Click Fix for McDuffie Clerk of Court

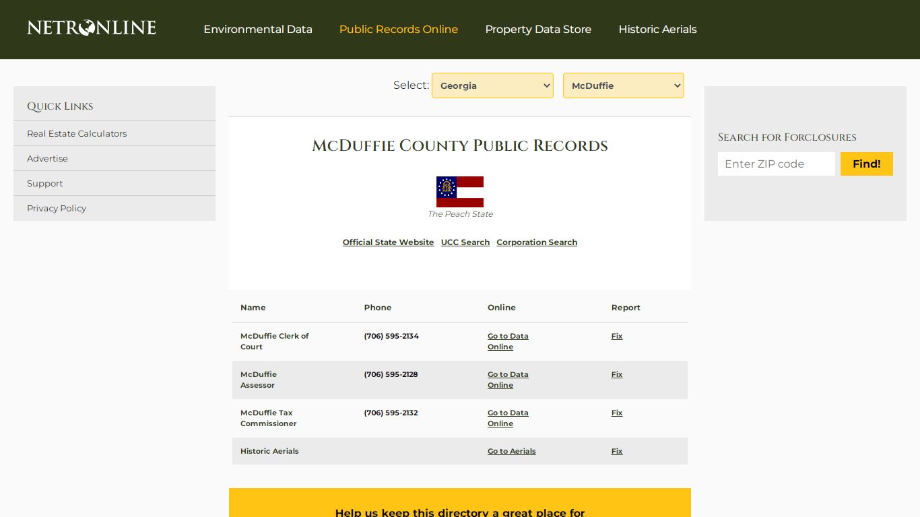pyautogui.click(x=617, y=336)
